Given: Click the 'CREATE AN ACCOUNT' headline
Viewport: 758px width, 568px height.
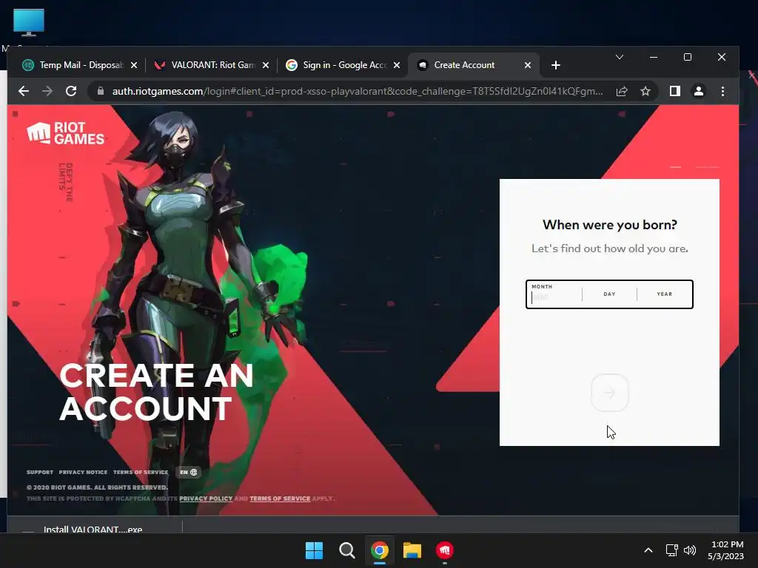Looking at the screenshot, I should (156, 392).
